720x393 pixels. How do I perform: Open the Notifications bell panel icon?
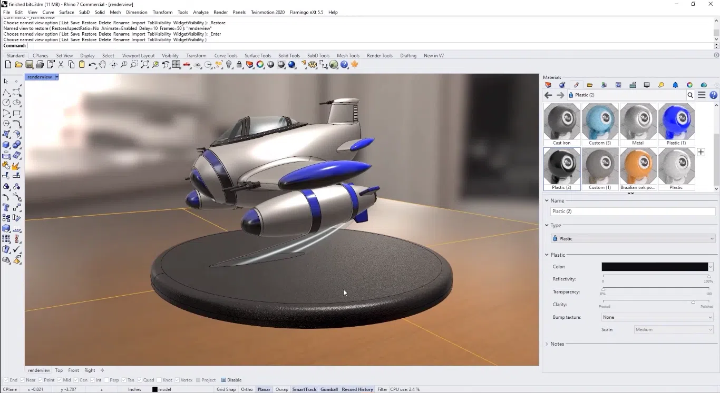(x=675, y=85)
